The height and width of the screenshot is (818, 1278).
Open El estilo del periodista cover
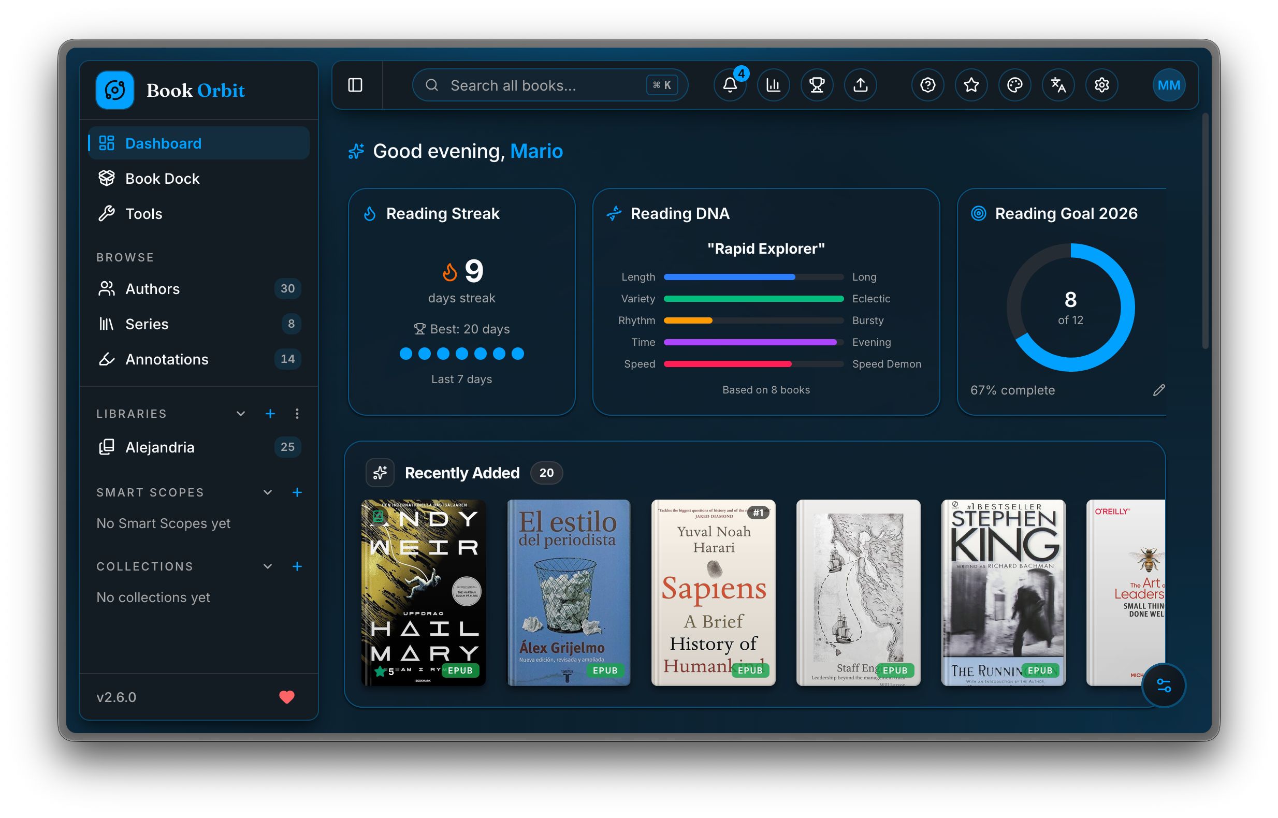pos(569,593)
